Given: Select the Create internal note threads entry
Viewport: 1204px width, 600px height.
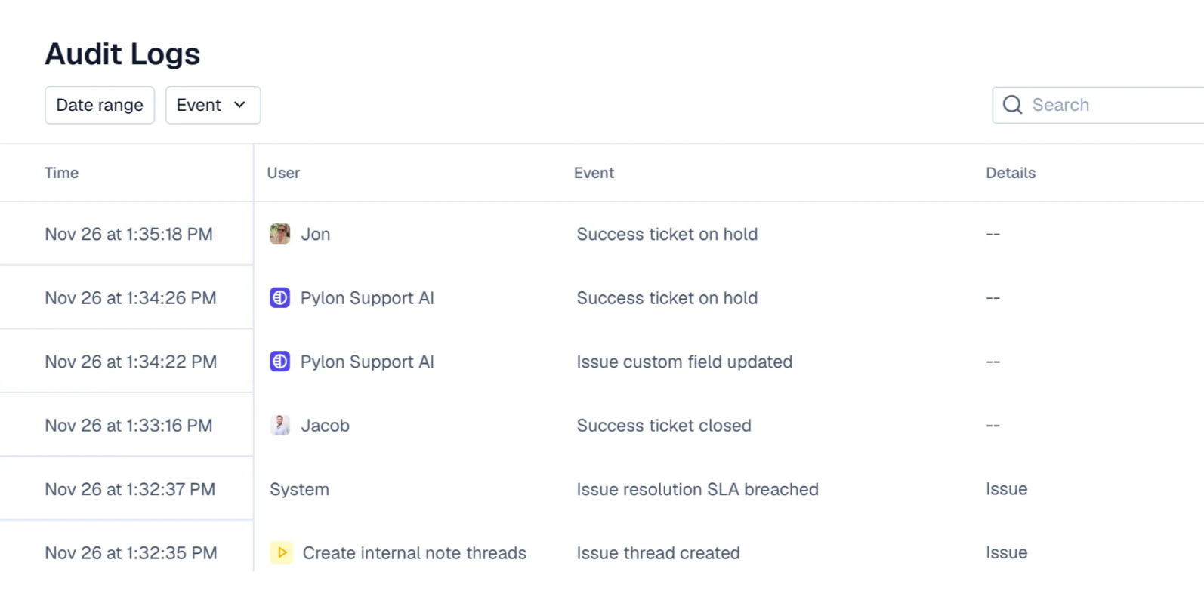Looking at the screenshot, I should click(414, 553).
